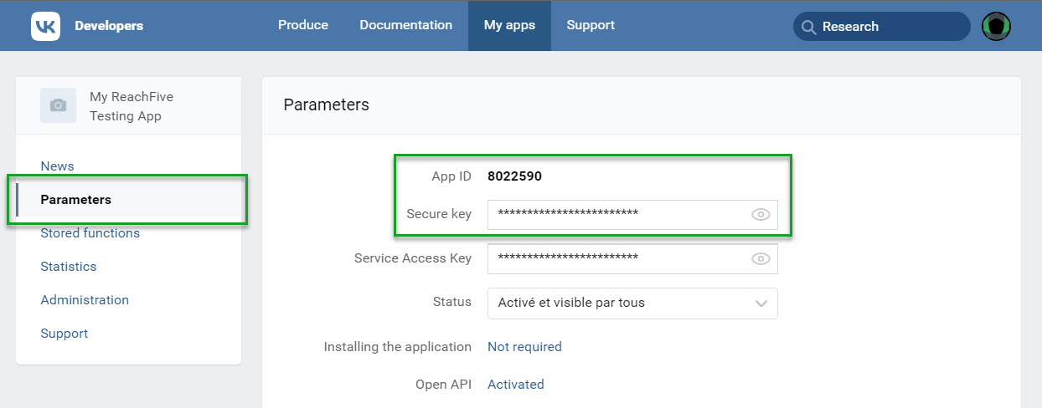Open Statistics in sidebar
Screen dimensions: 1042x408
69,267
